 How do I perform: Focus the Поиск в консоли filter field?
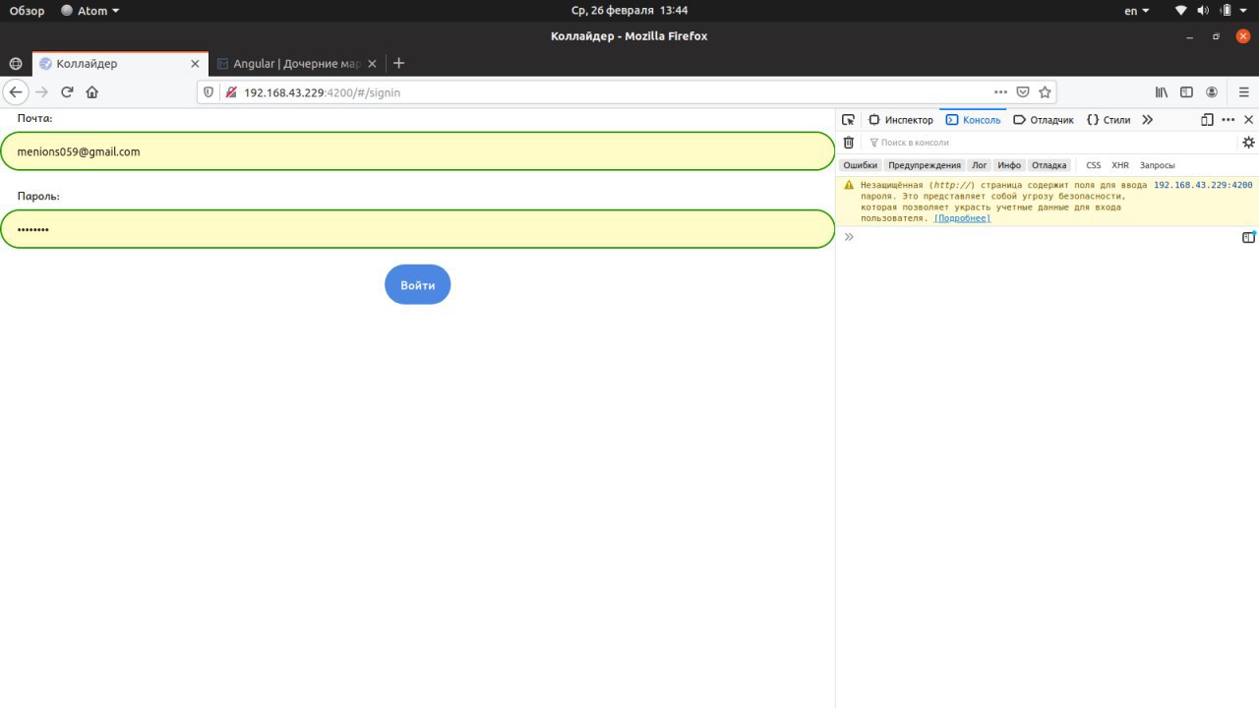pos(1049,143)
